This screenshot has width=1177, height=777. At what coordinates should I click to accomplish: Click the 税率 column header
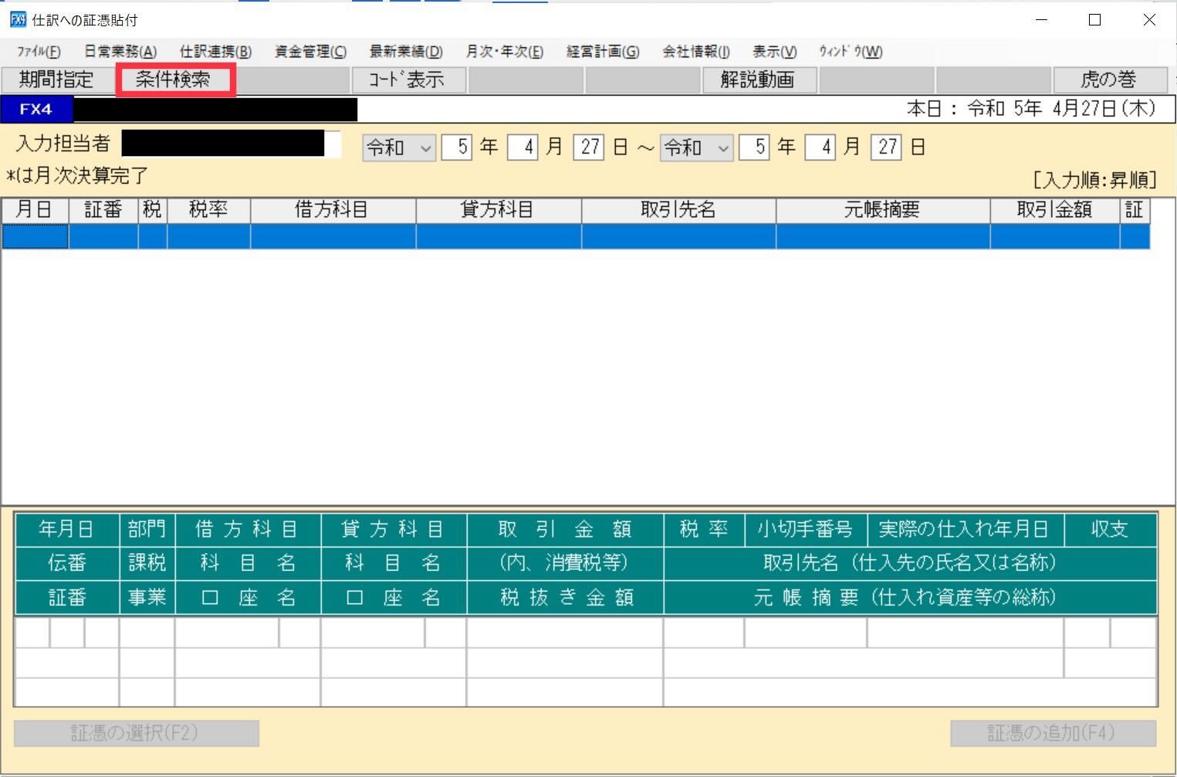click(208, 210)
